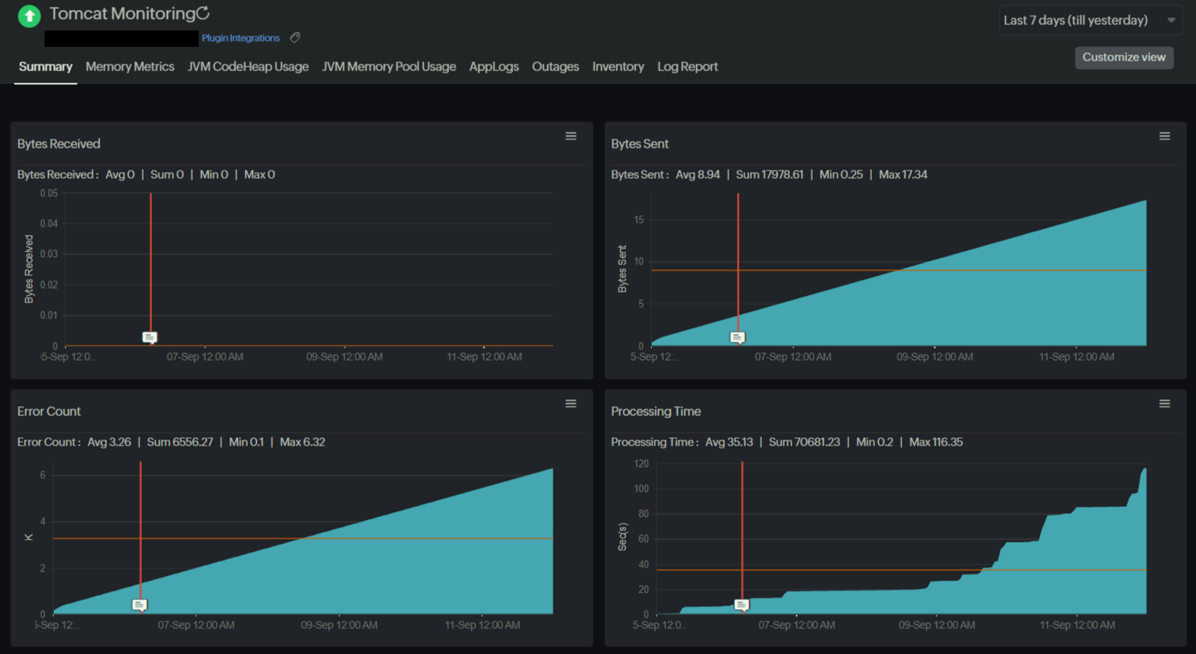Click the 'Sum 70681.23' value in Processing Time
The height and width of the screenshot is (654, 1196).
pyautogui.click(x=804, y=442)
